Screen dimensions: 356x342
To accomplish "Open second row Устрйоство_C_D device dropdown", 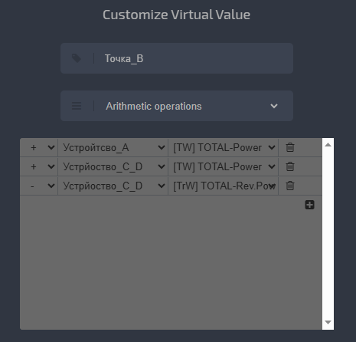I will [x=113, y=166].
